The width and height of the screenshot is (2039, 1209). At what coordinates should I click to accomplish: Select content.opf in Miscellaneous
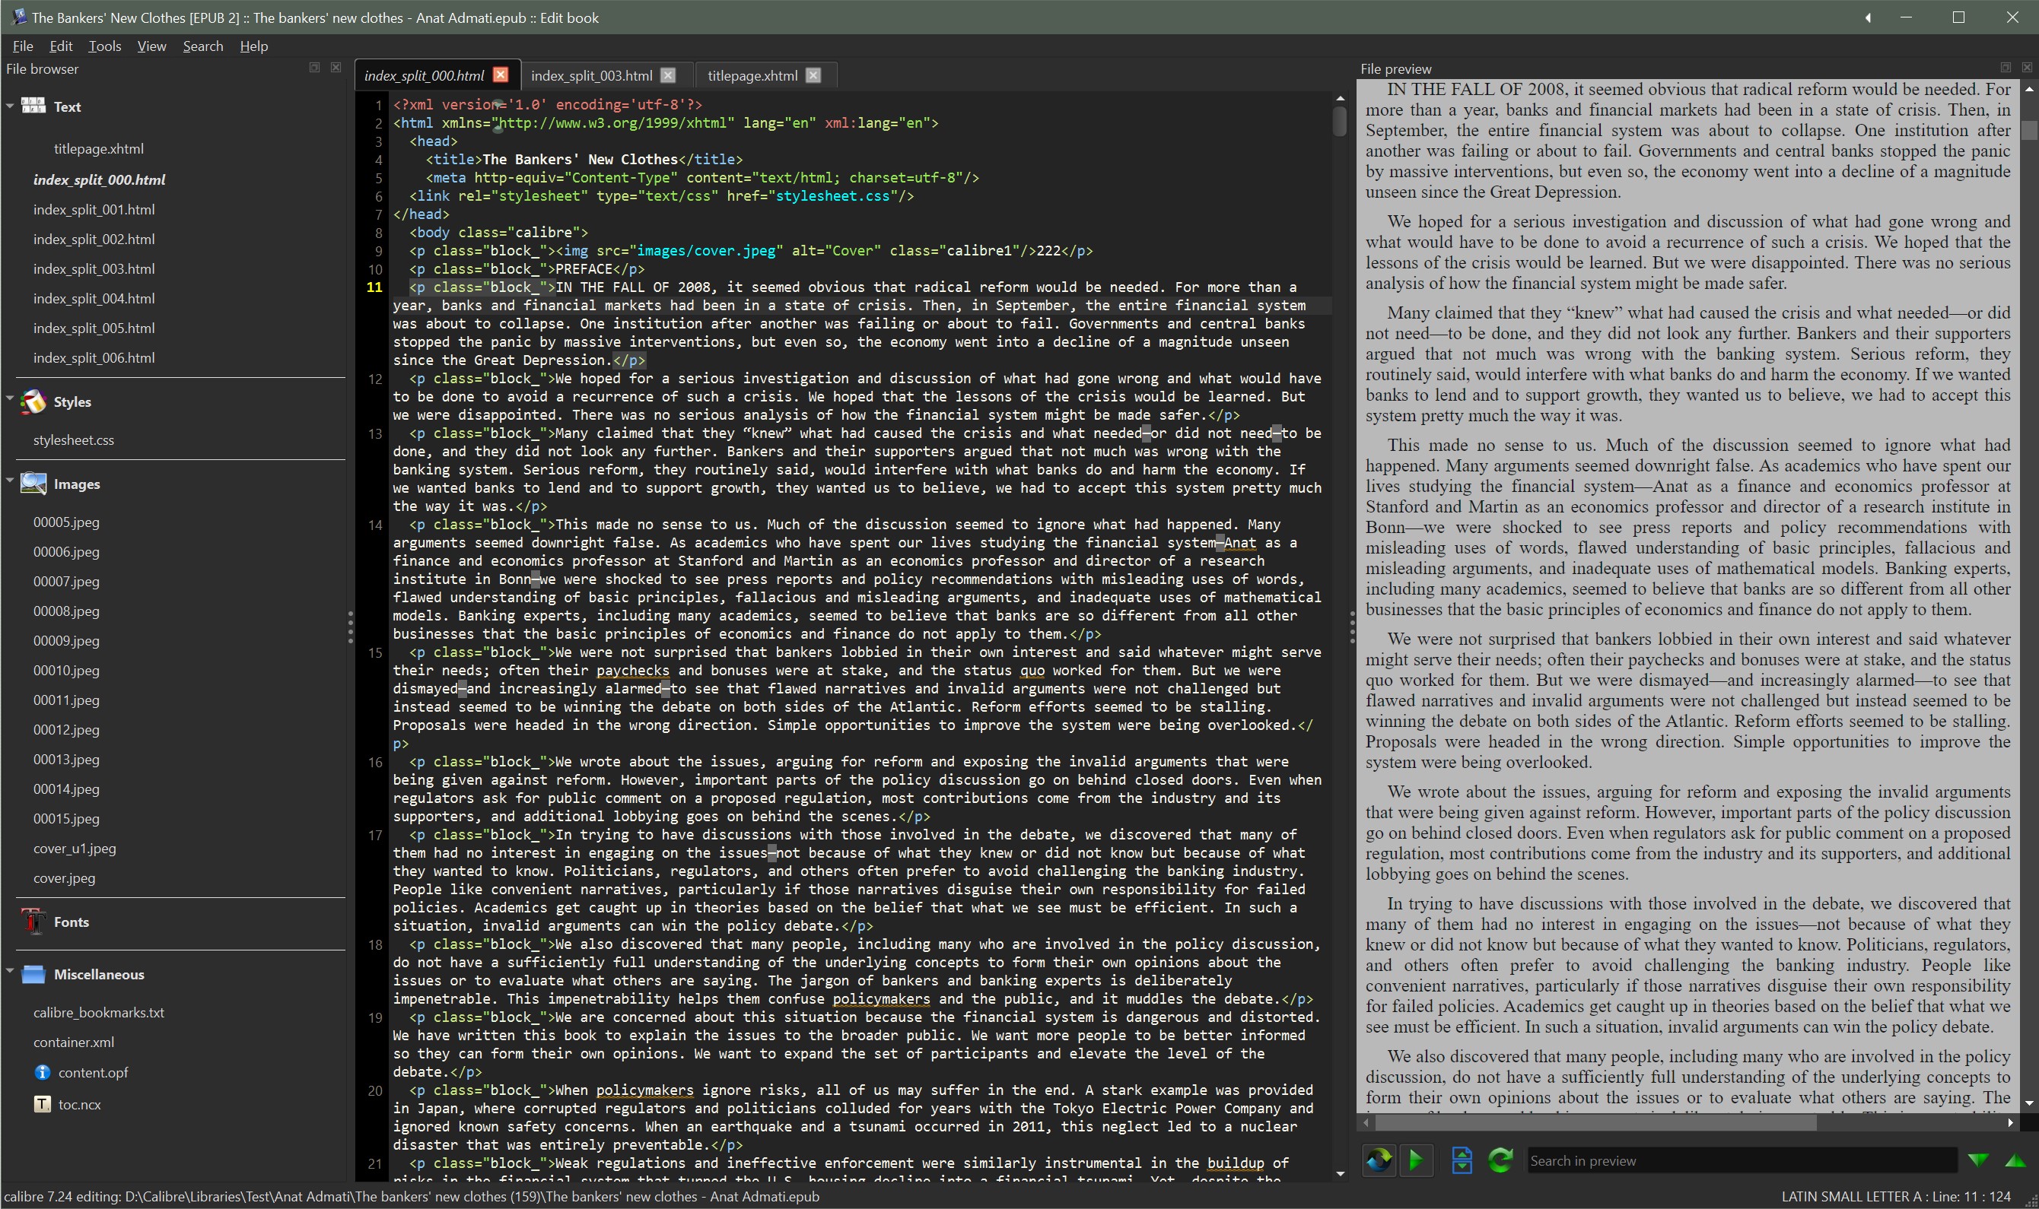(93, 1072)
